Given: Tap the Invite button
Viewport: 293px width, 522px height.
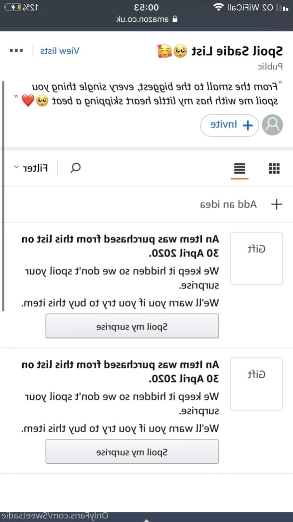Looking at the screenshot, I should click(230, 125).
